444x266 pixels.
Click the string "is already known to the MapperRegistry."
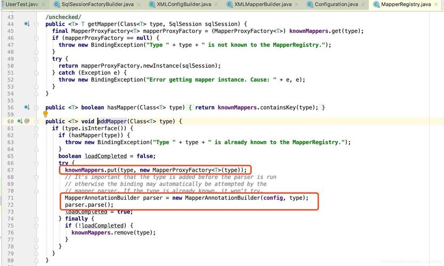point(277,142)
